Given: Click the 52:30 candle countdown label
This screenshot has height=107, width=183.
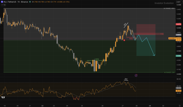Looking at the screenshot, I should tap(179, 40).
